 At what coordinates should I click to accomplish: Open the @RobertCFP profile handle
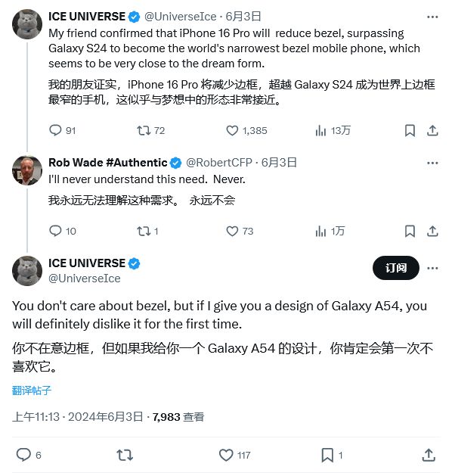click(219, 163)
